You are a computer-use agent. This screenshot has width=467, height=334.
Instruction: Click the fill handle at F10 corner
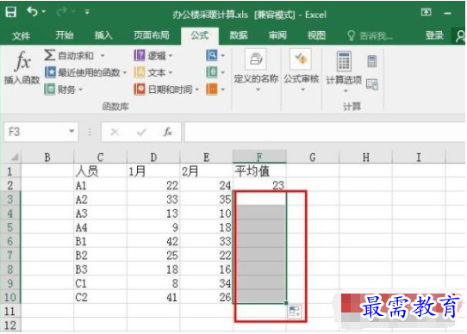tap(286, 303)
